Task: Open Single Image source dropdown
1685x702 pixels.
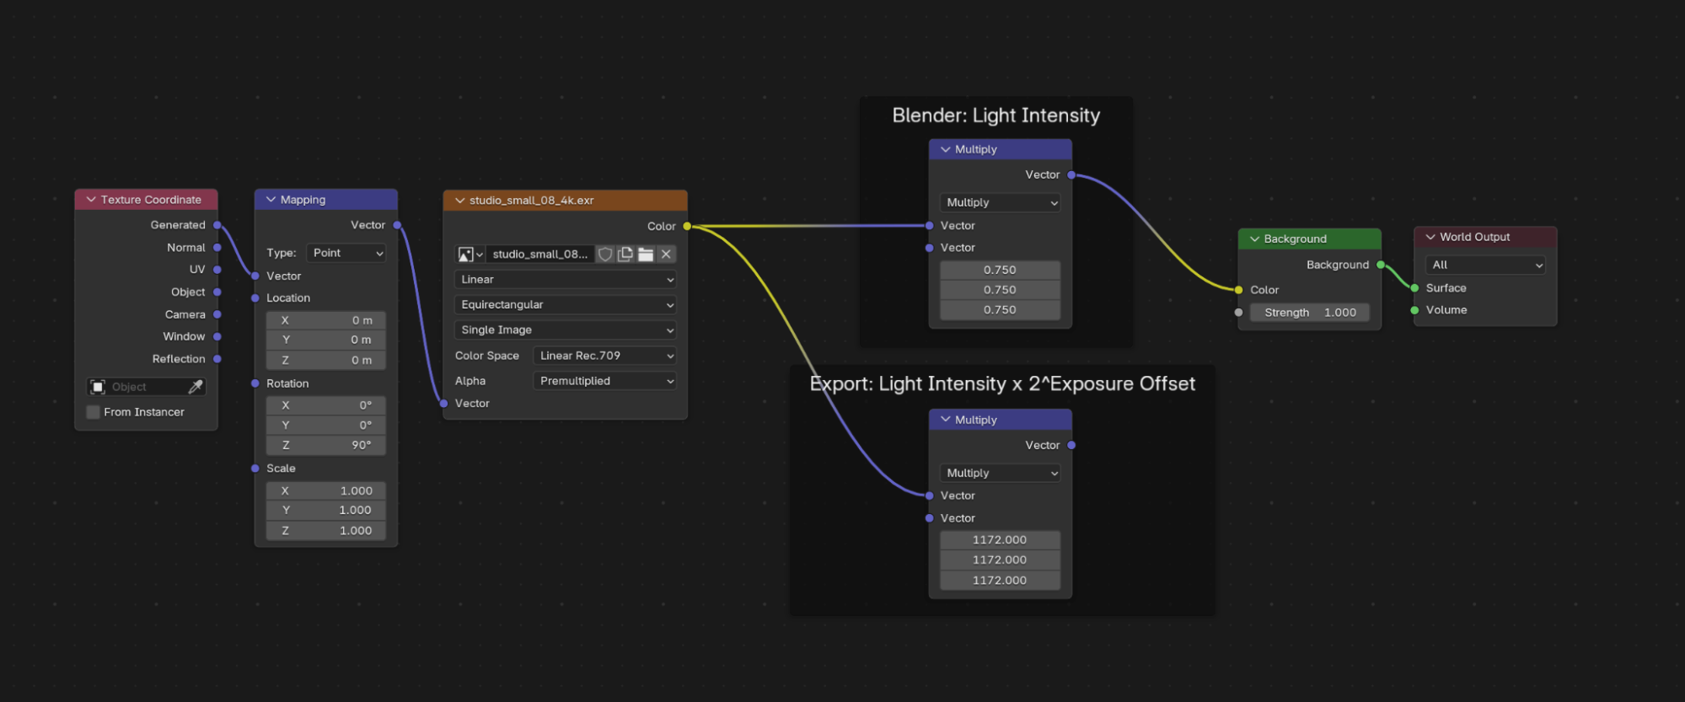Action: point(565,330)
